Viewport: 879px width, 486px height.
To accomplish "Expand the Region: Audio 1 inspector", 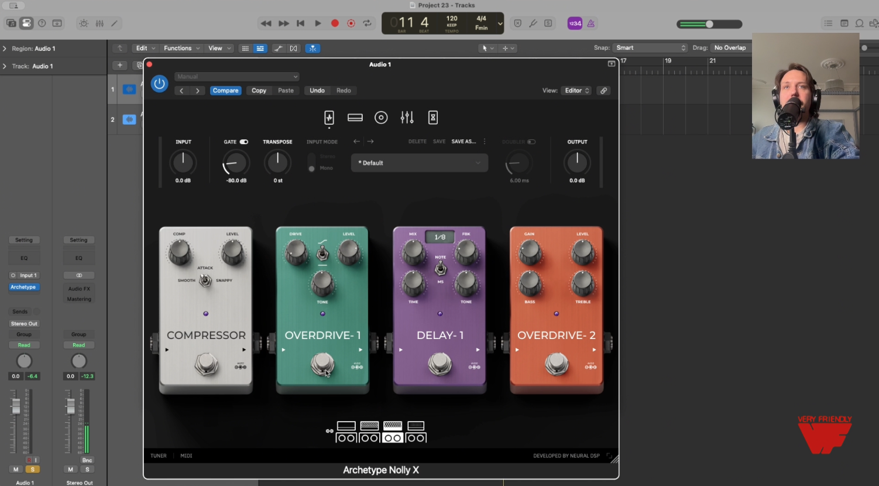I will point(5,49).
